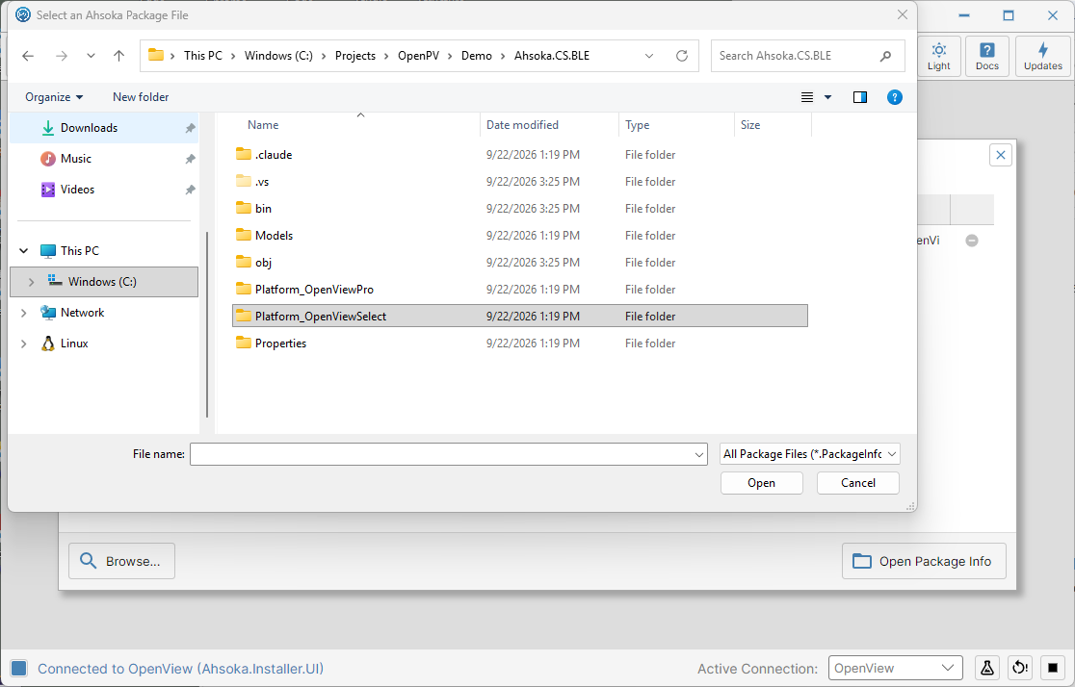
Task: Click the stop icon in status bar
Action: tap(1053, 668)
